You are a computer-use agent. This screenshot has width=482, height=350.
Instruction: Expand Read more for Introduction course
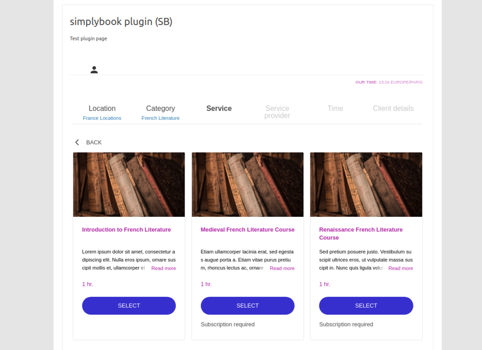(x=163, y=268)
